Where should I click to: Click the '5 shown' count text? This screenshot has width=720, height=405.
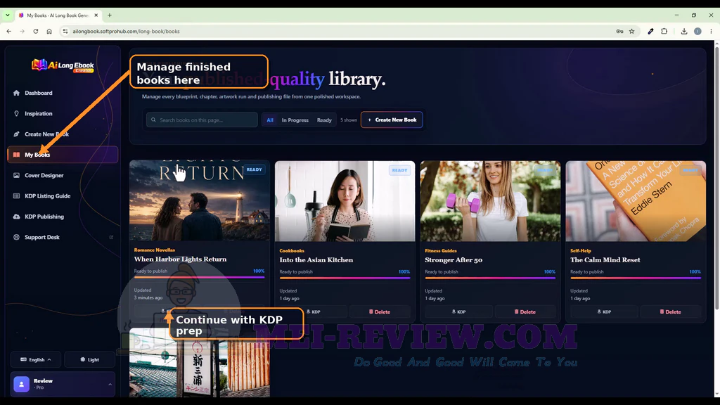[x=349, y=120]
